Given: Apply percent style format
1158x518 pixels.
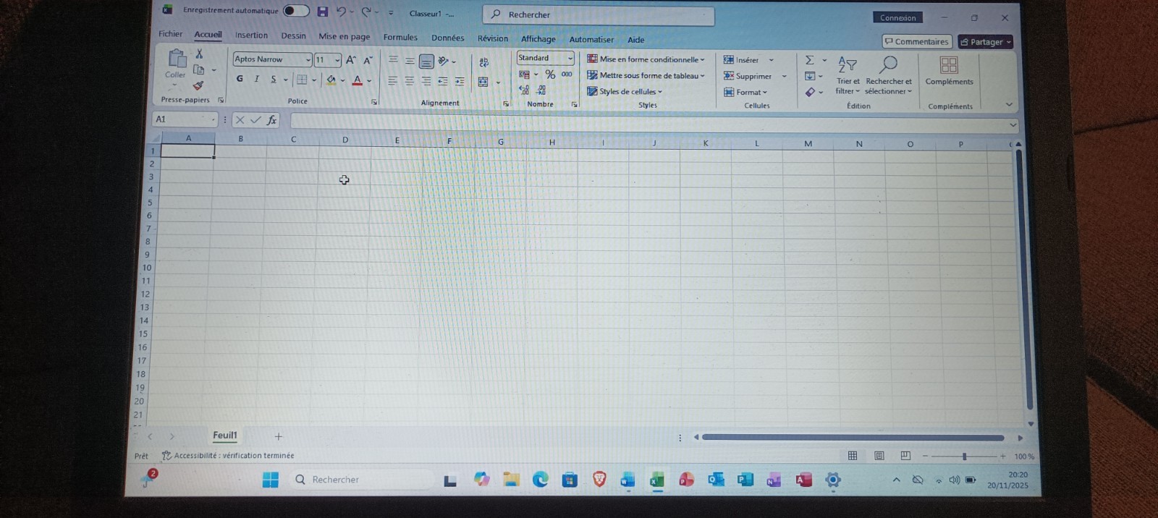Looking at the screenshot, I should click(551, 75).
